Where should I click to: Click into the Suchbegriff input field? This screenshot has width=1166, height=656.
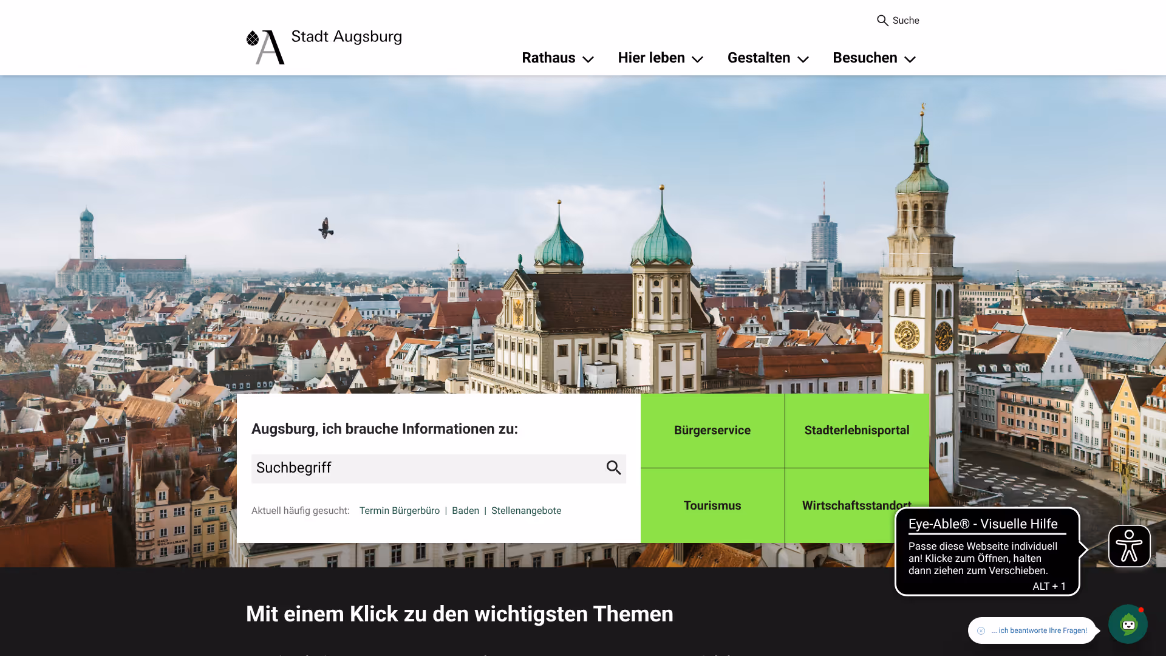[425, 468]
